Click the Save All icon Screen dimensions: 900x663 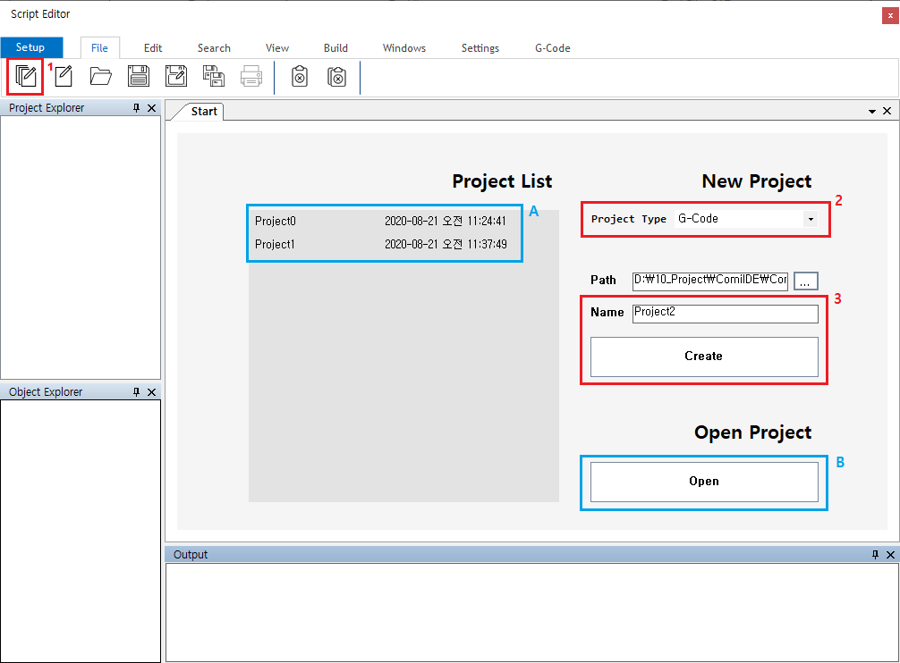click(x=214, y=77)
